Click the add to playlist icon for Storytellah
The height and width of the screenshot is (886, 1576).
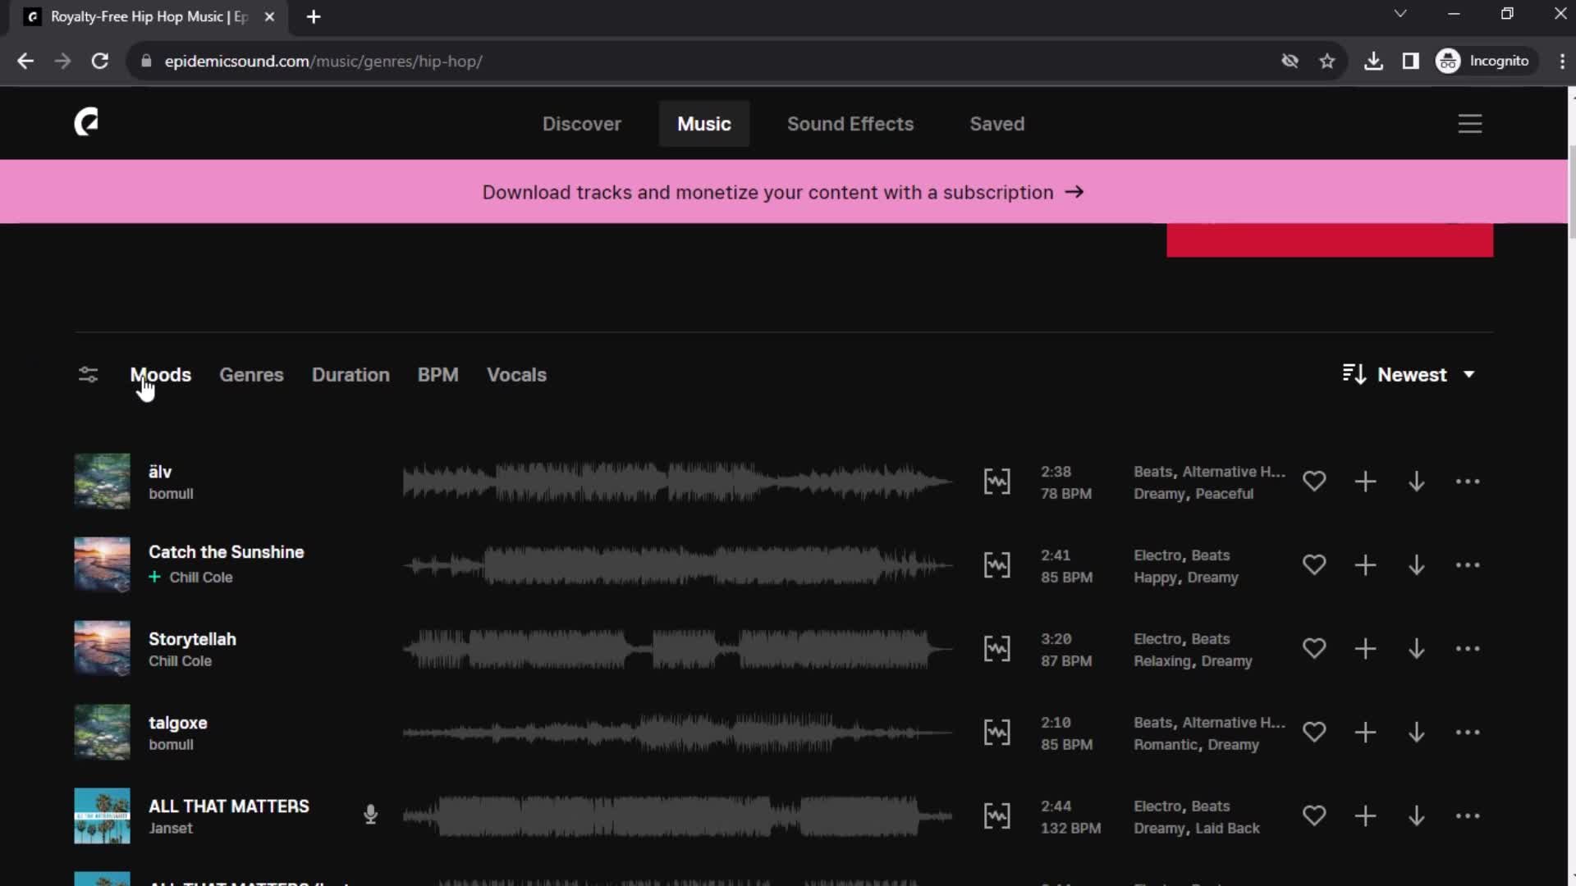[1365, 647]
